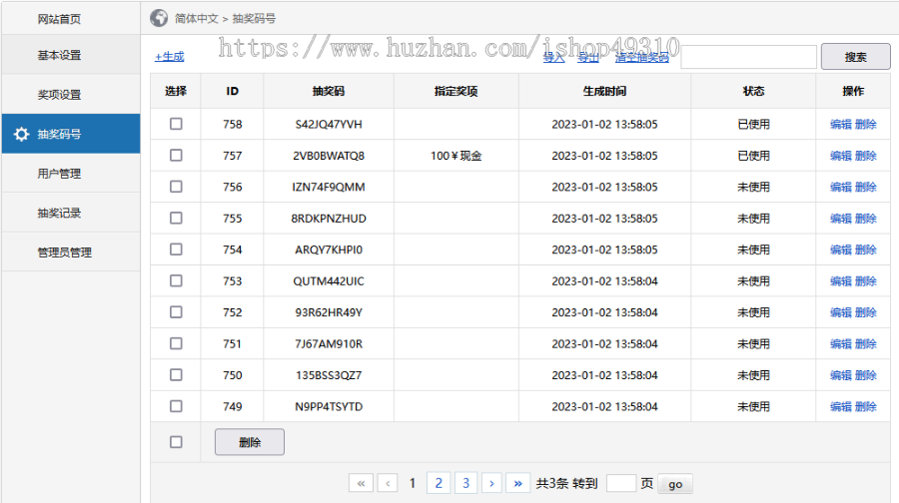This screenshot has height=503, width=899.
Task: Click 编辑 for row ID 752
Action: click(x=840, y=312)
